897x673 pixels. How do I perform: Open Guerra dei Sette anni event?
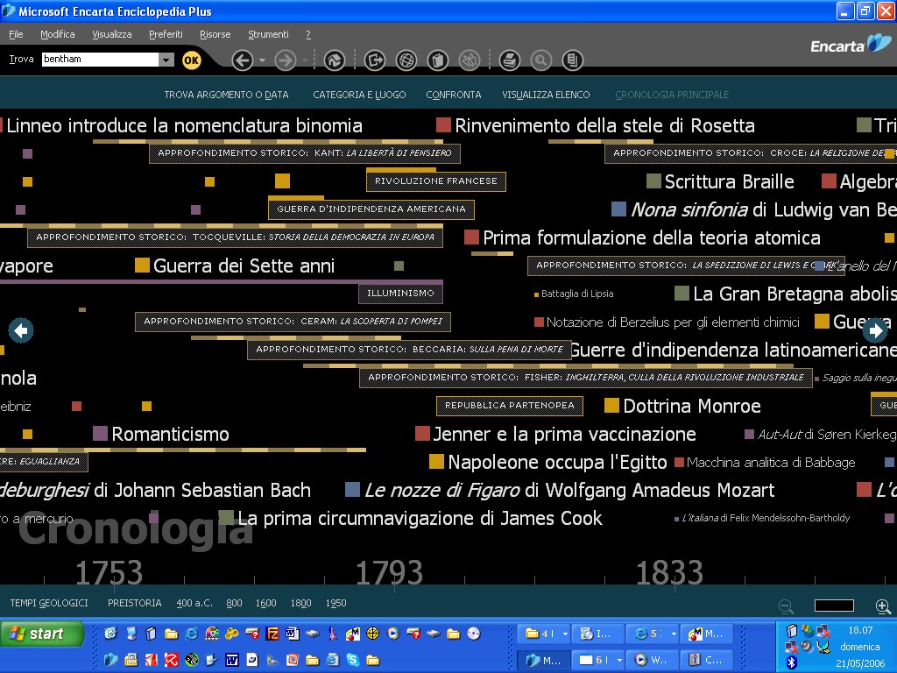(235, 266)
